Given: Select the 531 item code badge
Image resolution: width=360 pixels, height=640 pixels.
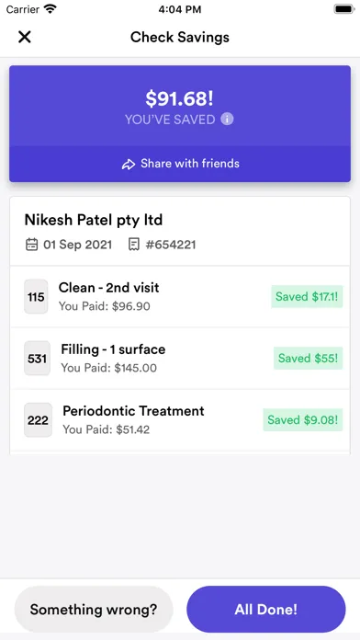Looking at the screenshot, I should (x=37, y=359).
